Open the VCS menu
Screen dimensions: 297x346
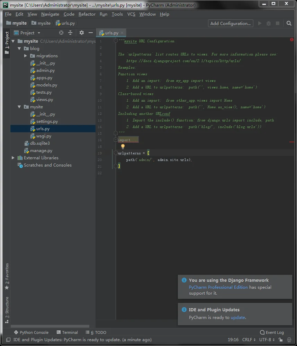131,14
